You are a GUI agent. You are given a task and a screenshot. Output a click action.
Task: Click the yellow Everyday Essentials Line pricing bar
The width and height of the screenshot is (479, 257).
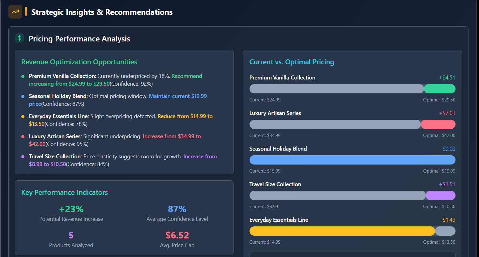pyautogui.click(x=342, y=231)
